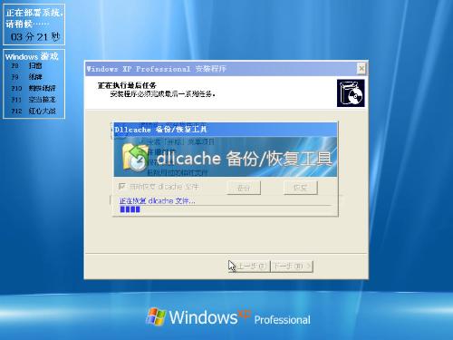Screen dimensions: 453x340
Task: Click the 'Windows 游戏' panel heading
Action: point(32,56)
